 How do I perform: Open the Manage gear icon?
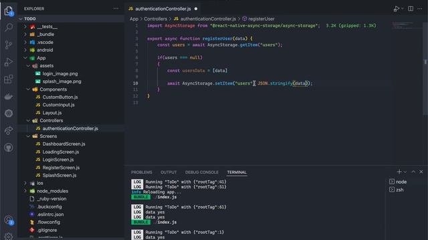coord(9,236)
